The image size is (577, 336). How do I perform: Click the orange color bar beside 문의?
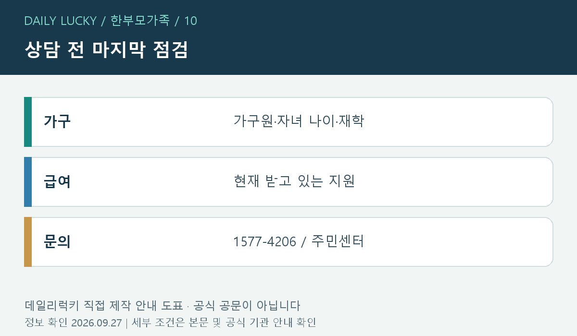[x=28, y=242]
